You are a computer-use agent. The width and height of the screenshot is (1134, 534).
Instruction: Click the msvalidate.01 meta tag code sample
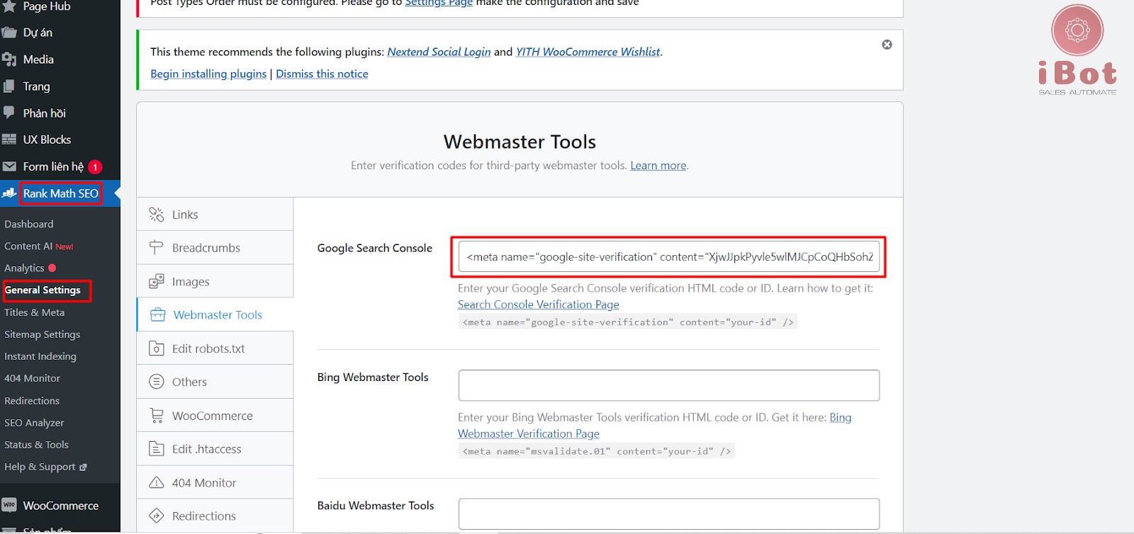(x=597, y=451)
